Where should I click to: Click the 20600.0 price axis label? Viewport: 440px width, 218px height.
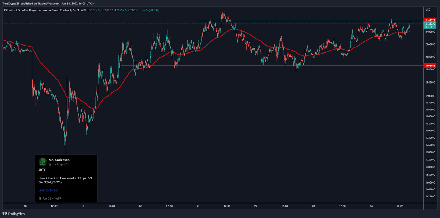(430, 44)
